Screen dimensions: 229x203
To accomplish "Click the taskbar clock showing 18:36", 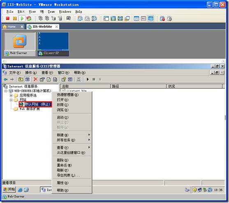I will 218,190.
